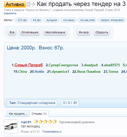The image size is (127, 137).
Task: Click the grey star favorite icon
Action: point(33,4)
